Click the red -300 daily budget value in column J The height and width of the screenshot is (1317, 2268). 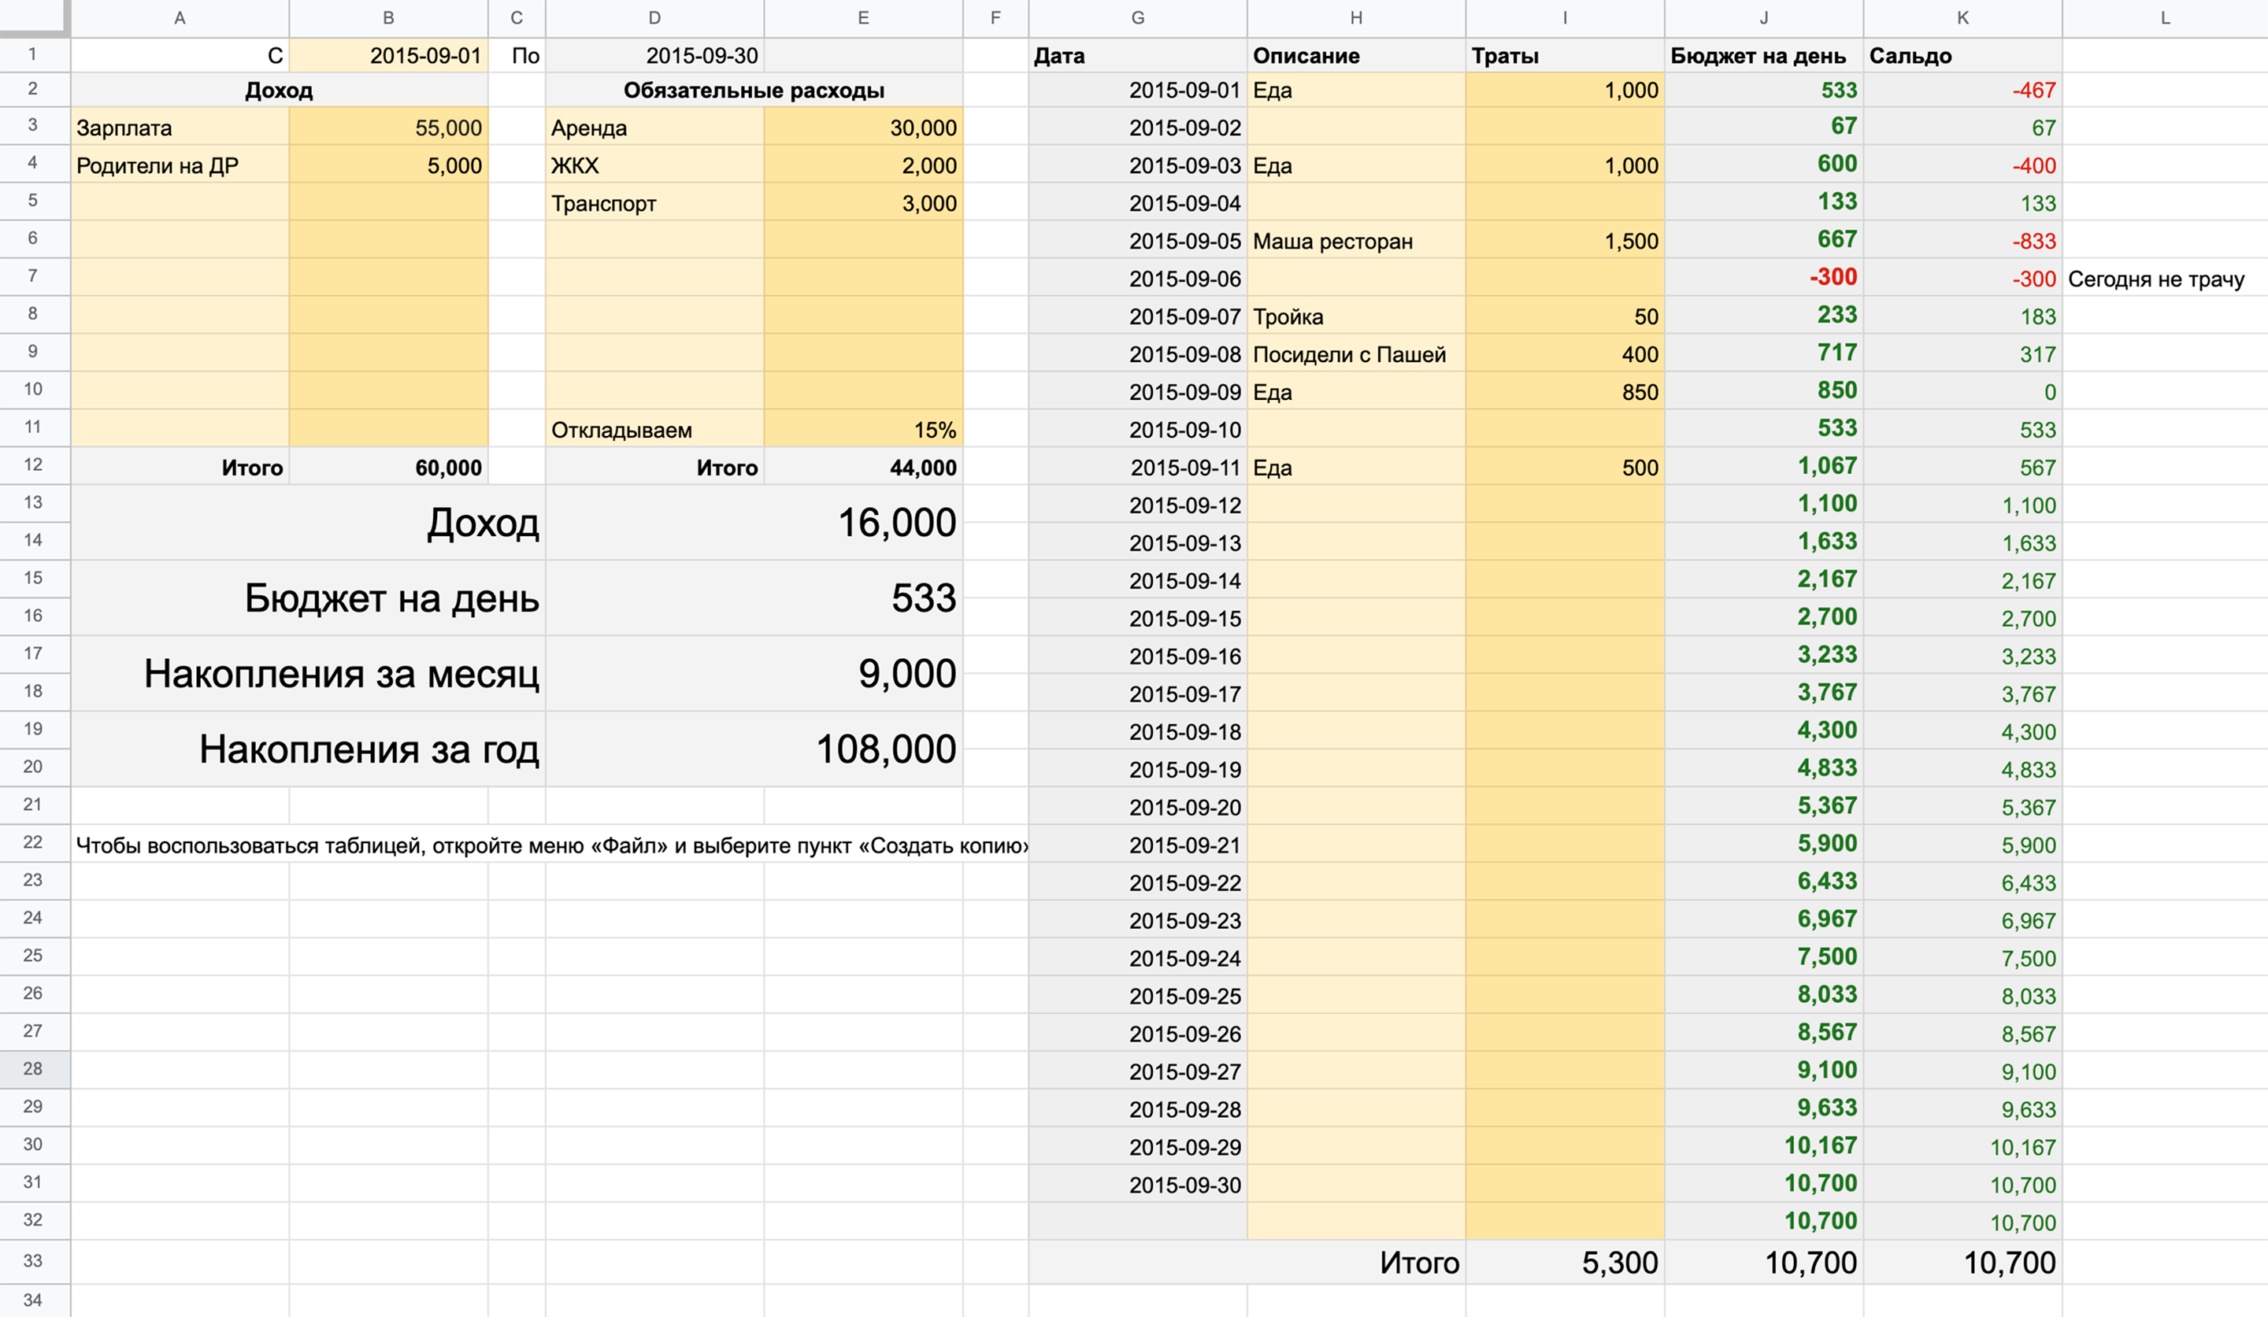[x=1763, y=277]
